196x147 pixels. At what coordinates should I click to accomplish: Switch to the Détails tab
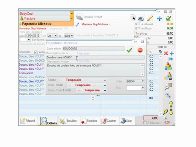[48, 121]
